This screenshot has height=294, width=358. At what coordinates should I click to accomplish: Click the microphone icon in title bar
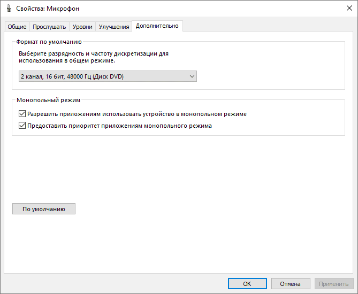pyautogui.click(x=8, y=9)
